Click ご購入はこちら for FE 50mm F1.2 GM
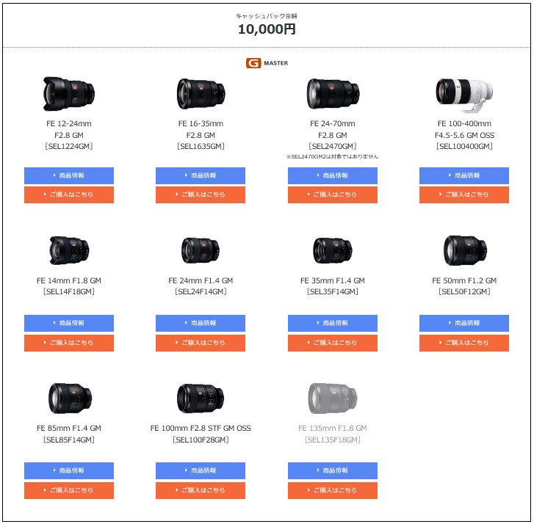534x524 pixels. click(463, 343)
